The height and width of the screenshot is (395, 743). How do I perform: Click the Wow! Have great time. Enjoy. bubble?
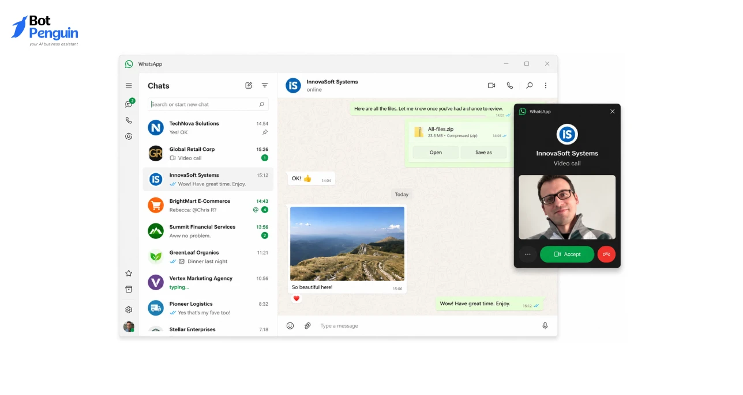(489, 304)
